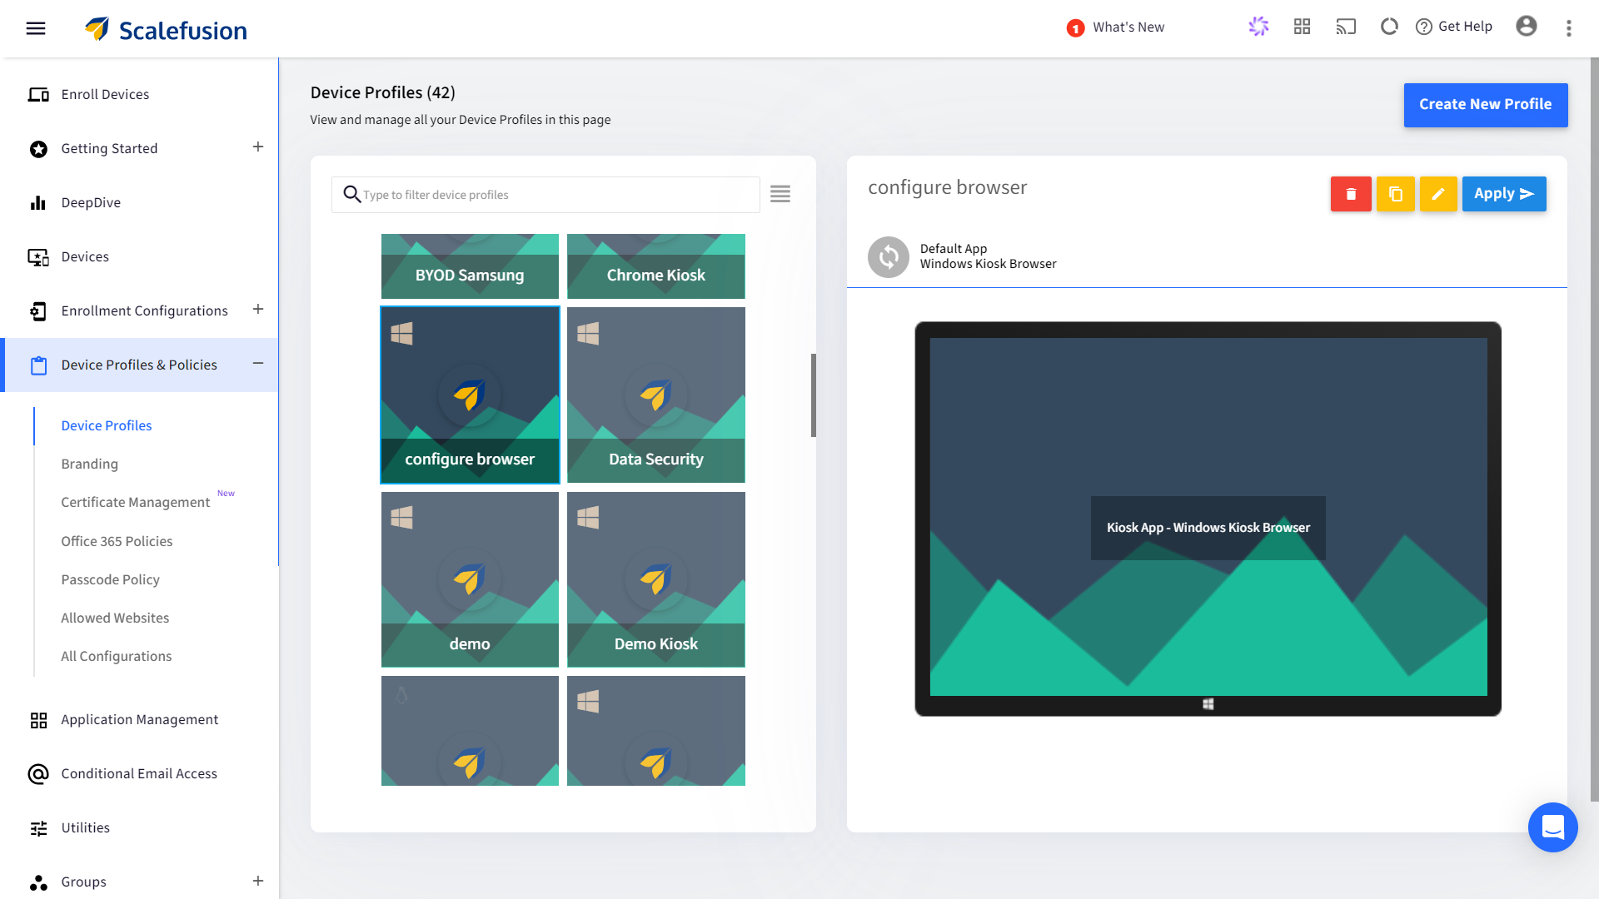Viewport: 1599px width, 899px height.
Task: Click the cast screen icon
Action: point(1346,27)
